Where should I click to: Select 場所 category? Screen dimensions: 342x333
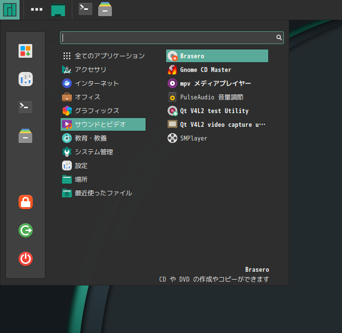103,179
